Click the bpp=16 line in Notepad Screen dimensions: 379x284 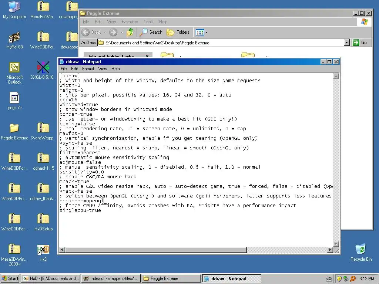(x=68, y=100)
